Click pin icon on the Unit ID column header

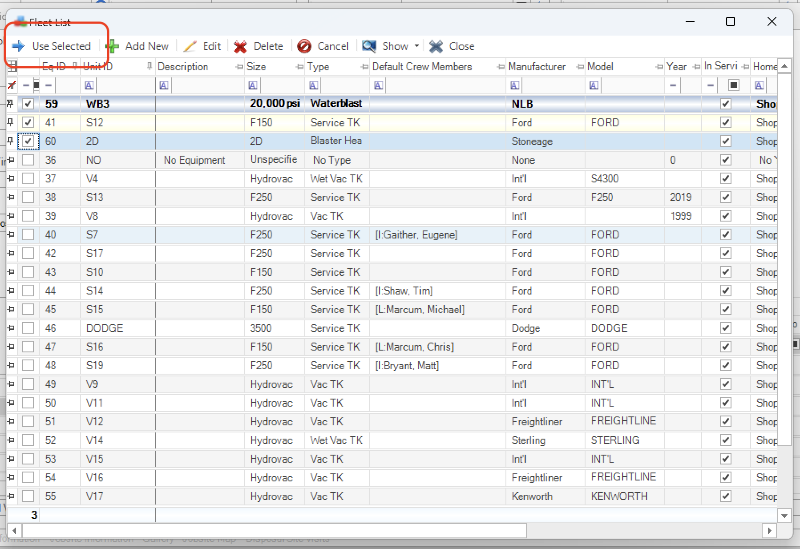coord(149,66)
